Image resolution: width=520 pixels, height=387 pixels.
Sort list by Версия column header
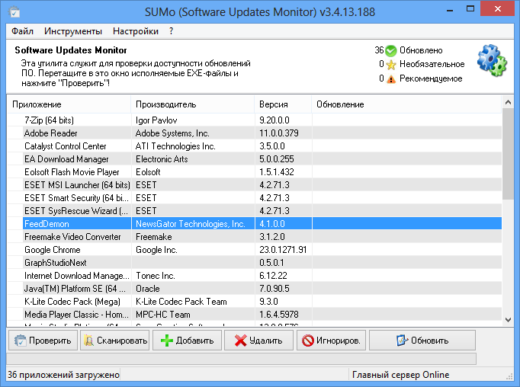click(283, 104)
